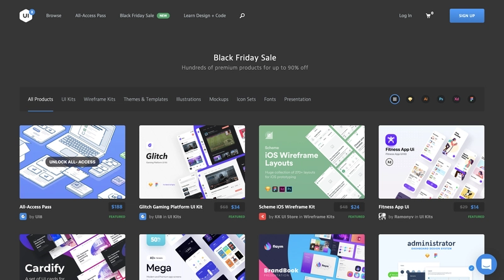
Task: Filter products by Photoshop format icon
Action: pyautogui.click(x=441, y=99)
